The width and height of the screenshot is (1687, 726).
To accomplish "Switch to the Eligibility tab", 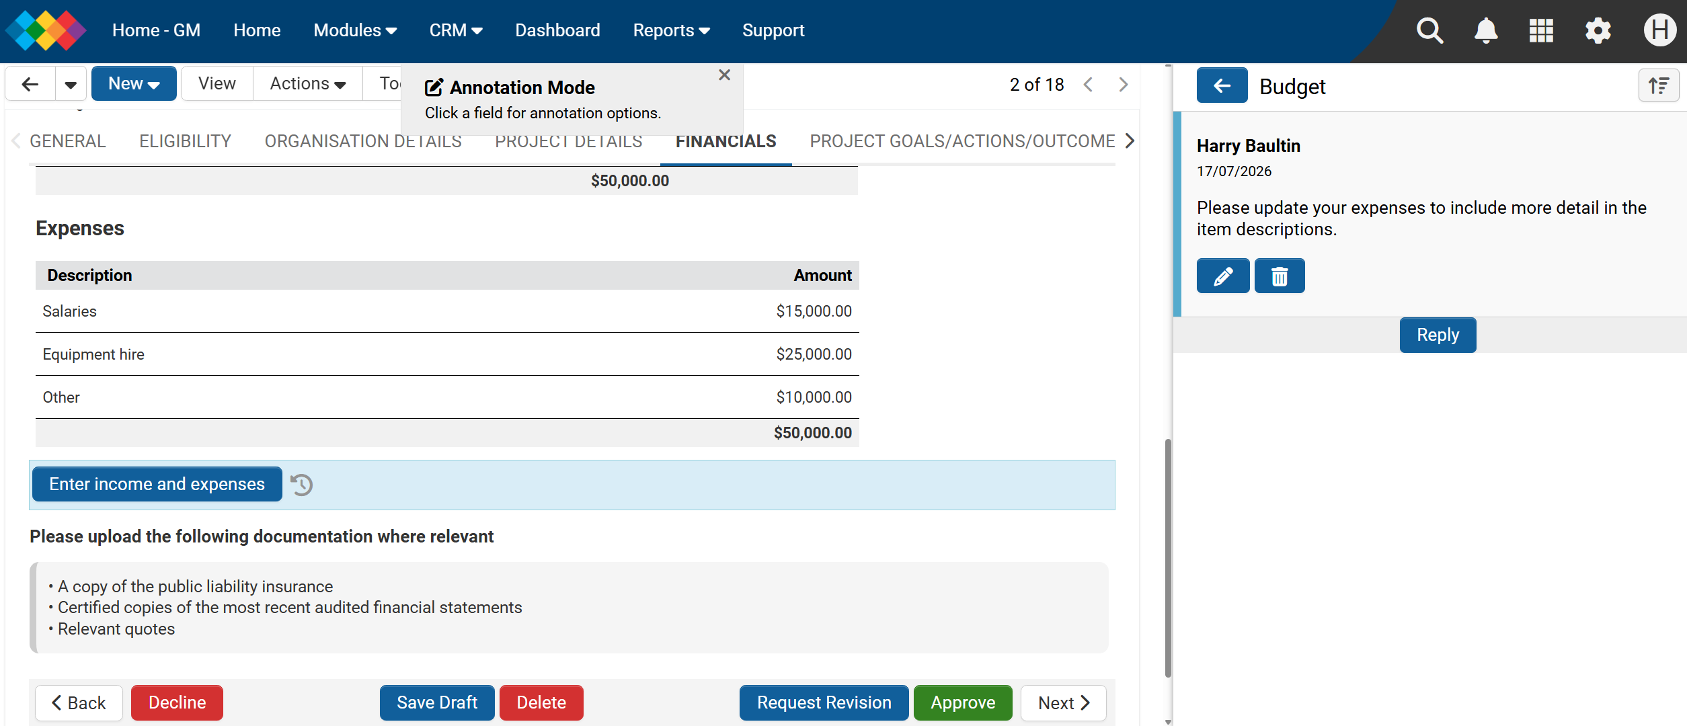I will [185, 141].
